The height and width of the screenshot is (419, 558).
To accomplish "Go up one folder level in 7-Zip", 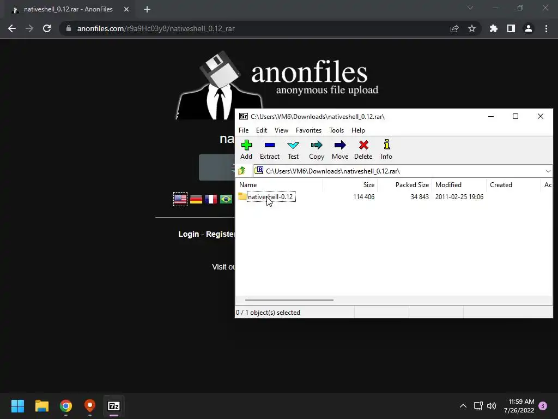I will (x=242, y=171).
